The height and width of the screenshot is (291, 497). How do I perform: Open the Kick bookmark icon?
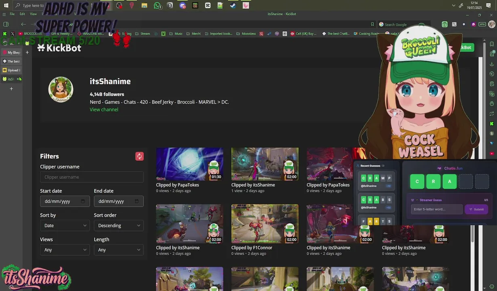click(x=4, y=34)
